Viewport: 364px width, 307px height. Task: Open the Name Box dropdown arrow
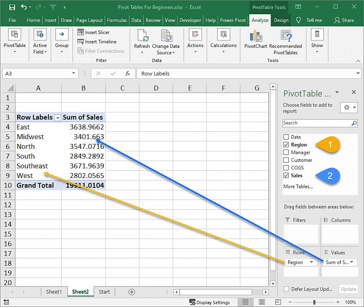tap(73, 73)
